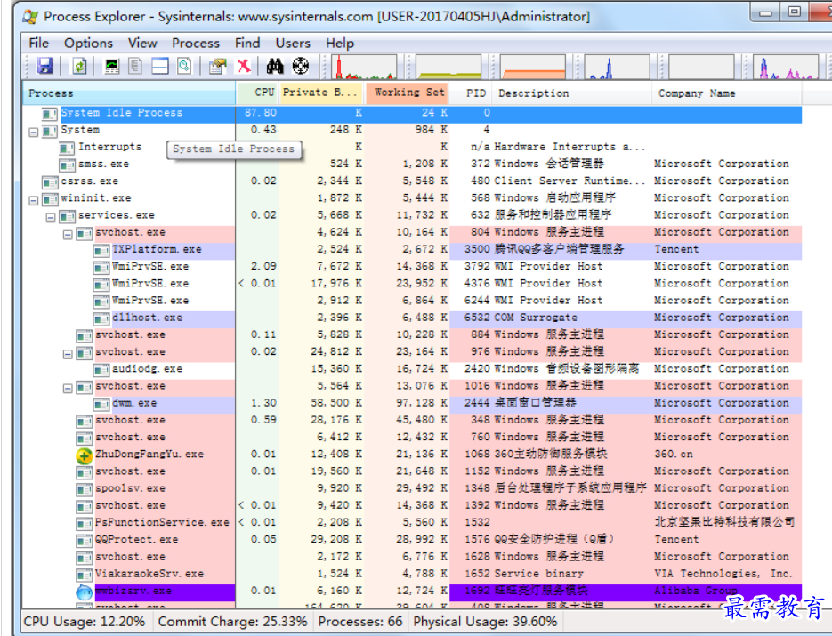Viewport: 832px width, 636px height.
Task: Click the blue I/O mini graph
Action: (617, 67)
